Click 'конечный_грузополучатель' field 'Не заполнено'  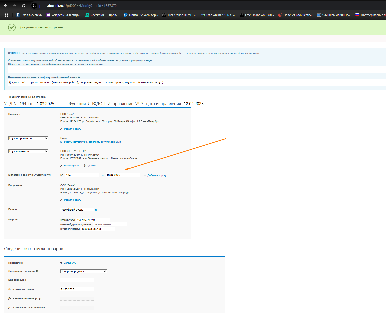(x=110, y=224)
